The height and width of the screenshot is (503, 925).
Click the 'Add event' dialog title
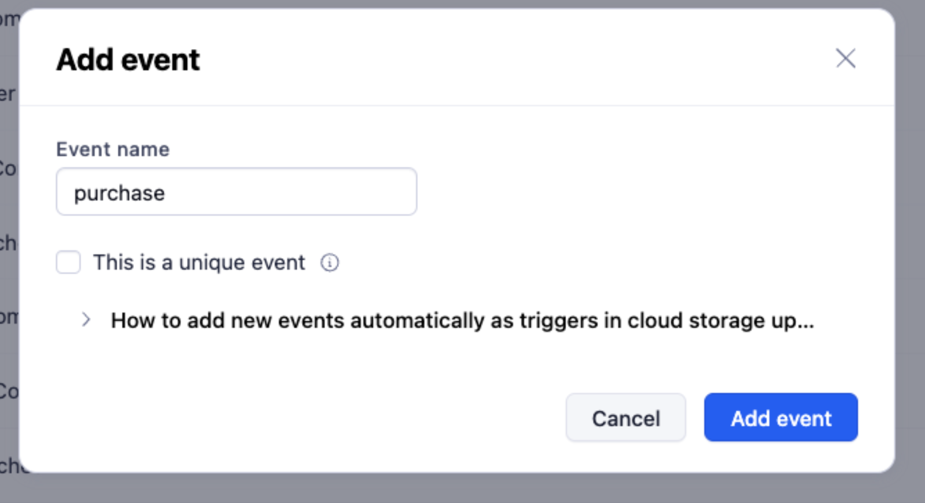click(128, 60)
